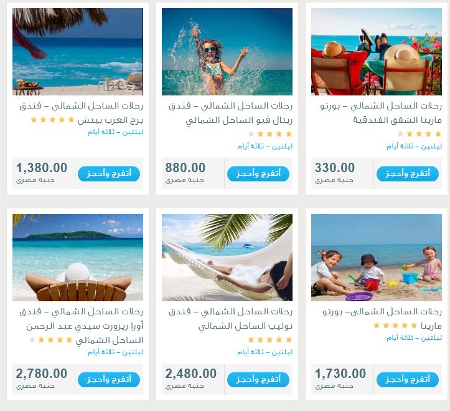Open the ريتال فيو الساحل الشمالي trip title

pyautogui.click(x=230, y=113)
